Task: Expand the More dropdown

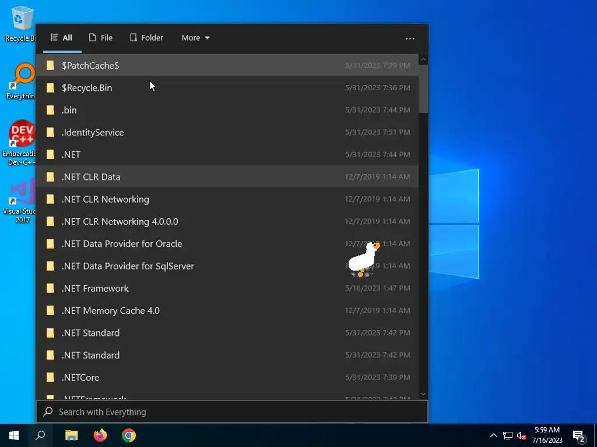Action: [x=196, y=38]
